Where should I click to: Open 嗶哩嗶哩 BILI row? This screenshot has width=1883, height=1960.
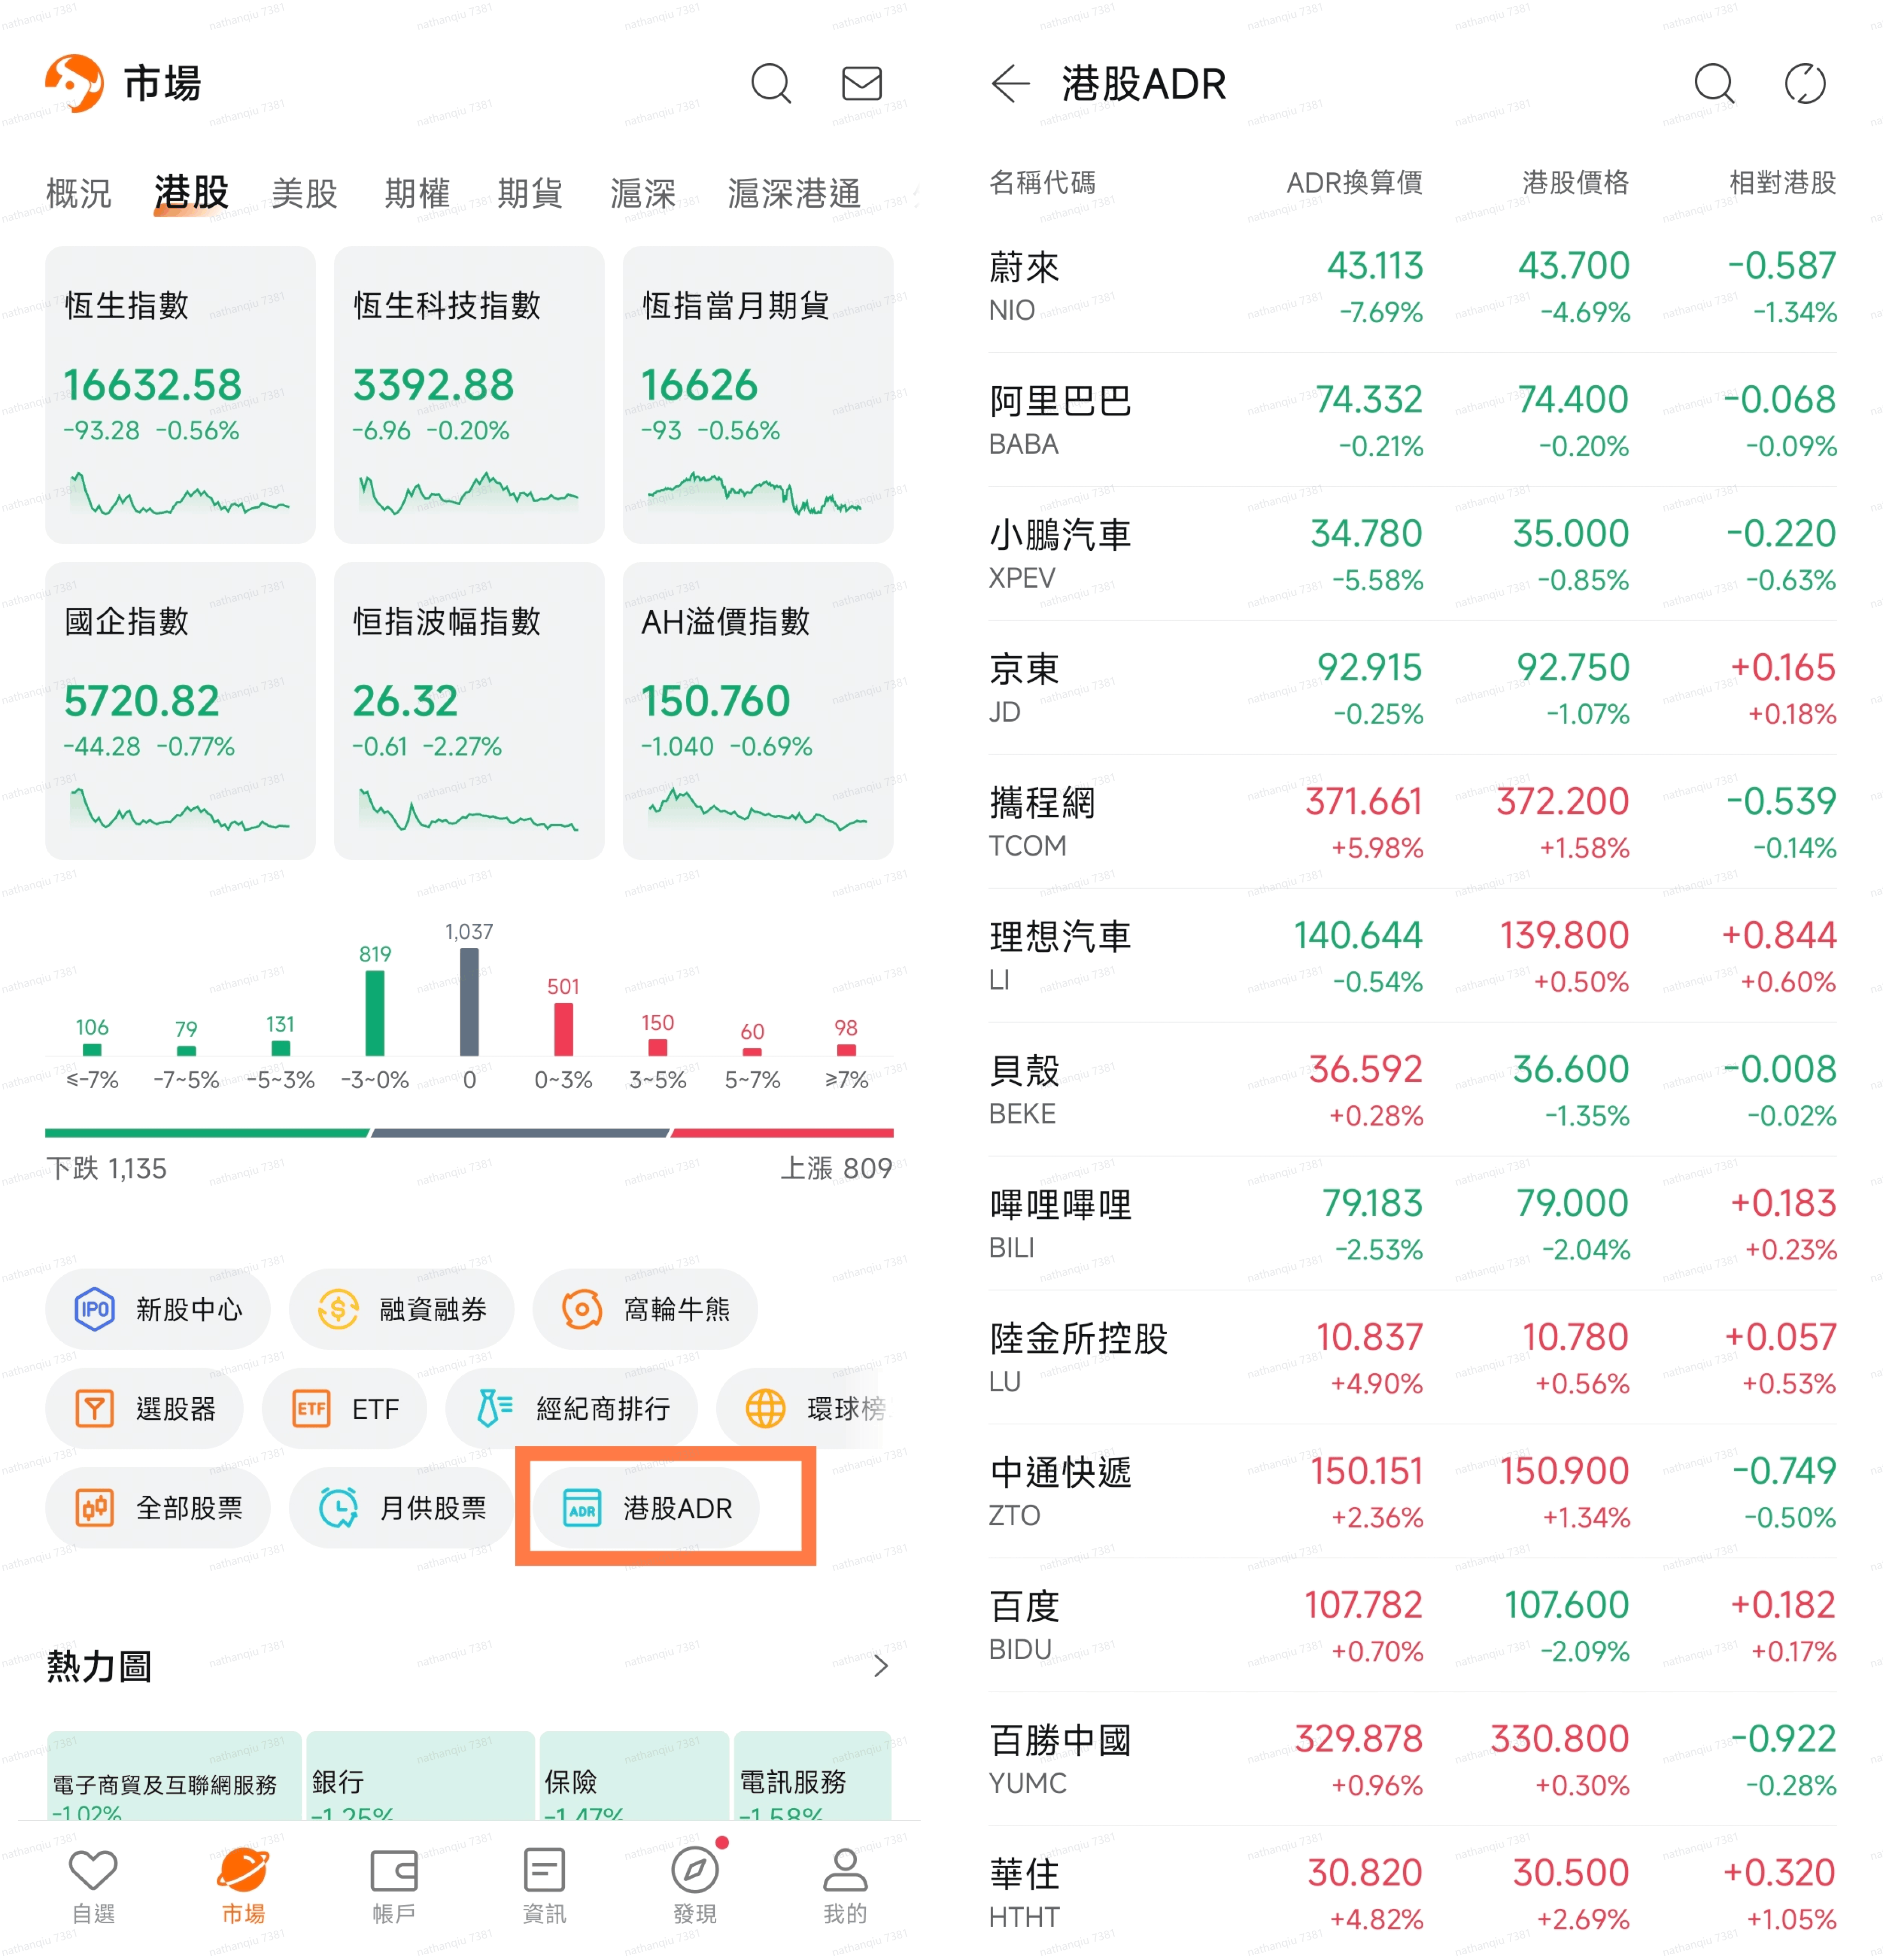1412,1224
